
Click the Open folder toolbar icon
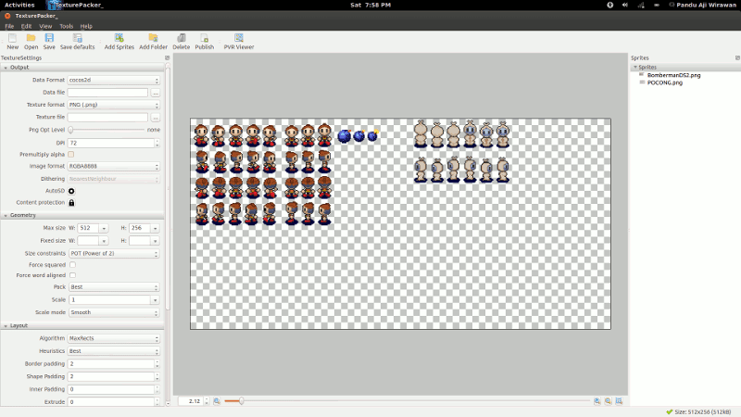(x=31, y=38)
